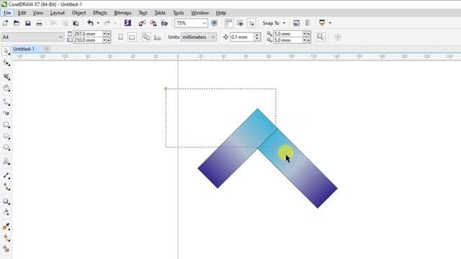Click the Print icon
Viewport: 461px width, 259px height.
coord(39,23)
